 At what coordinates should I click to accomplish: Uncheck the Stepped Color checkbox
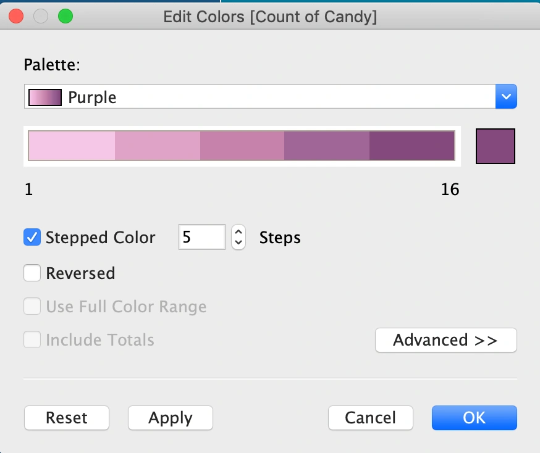(x=32, y=238)
